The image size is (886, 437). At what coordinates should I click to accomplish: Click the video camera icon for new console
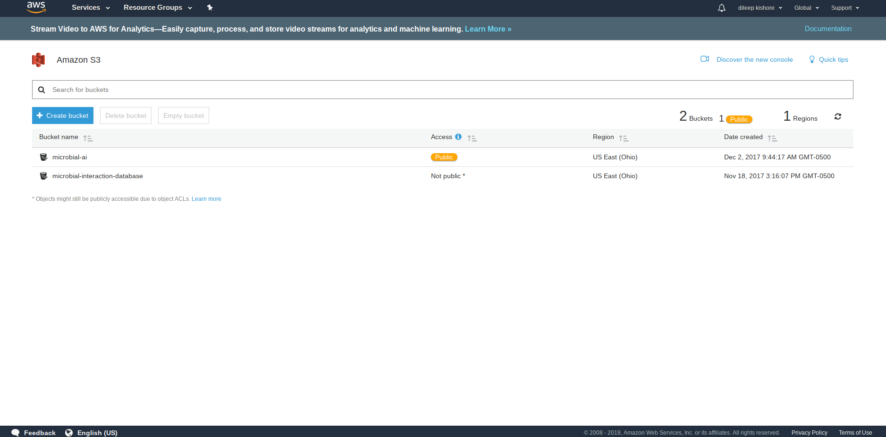click(705, 59)
